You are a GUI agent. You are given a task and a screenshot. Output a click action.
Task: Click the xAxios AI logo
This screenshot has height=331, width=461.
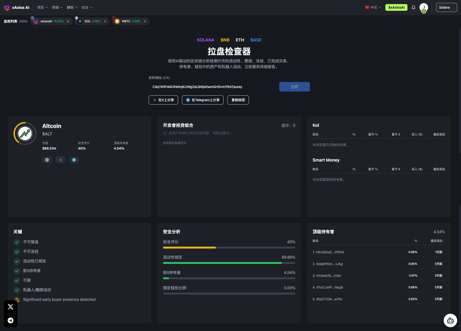pyautogui.click(x=17, y=7)
